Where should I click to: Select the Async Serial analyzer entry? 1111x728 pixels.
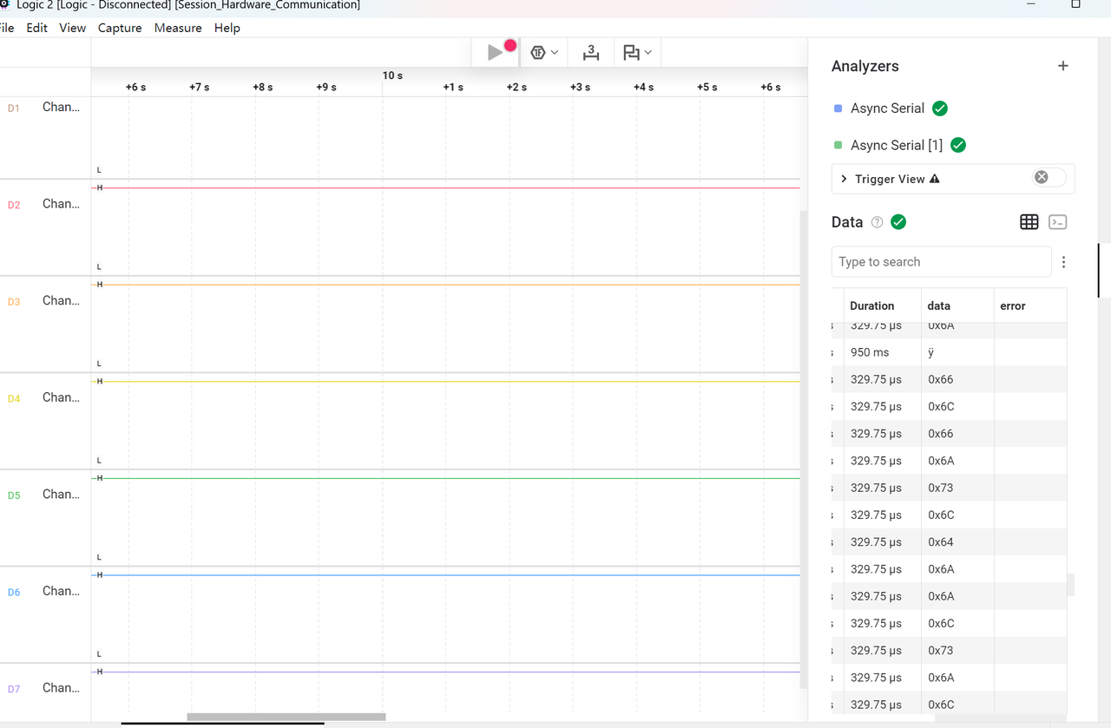click(x=887, y=108)
